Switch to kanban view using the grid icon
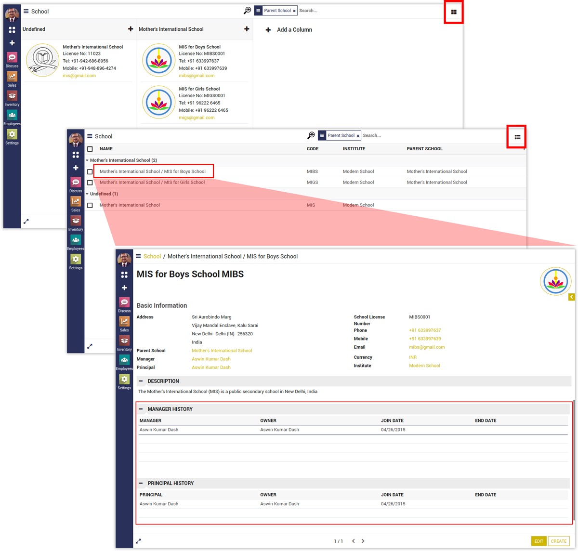578x551 pixels. pyautogui.click(x=454, y=12)
